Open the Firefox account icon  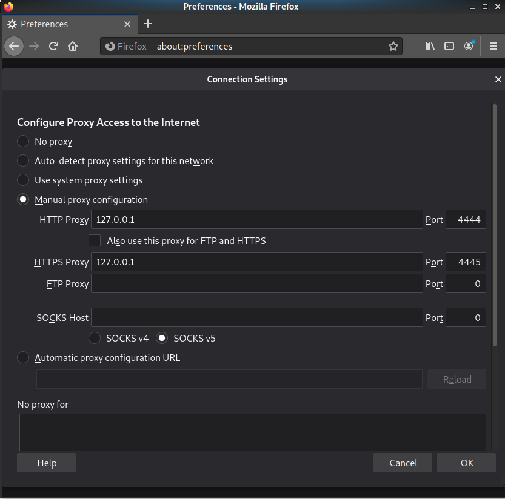pyautogui.click(x=469, y=46)
